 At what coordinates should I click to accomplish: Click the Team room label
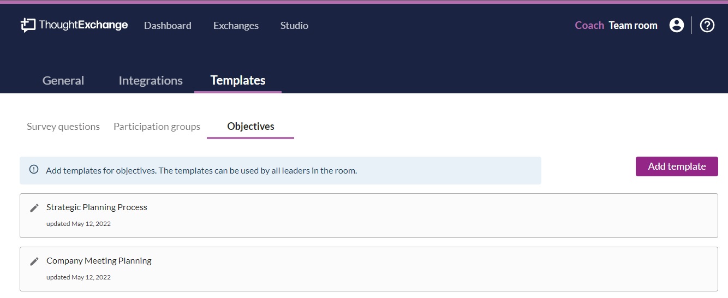(x=633, y=25)
